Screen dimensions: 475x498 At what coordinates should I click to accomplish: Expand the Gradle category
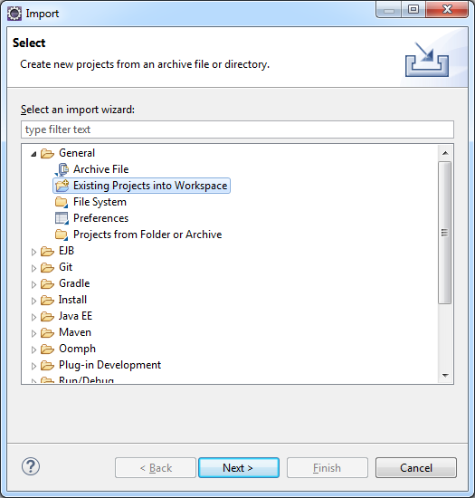(33, 284)
